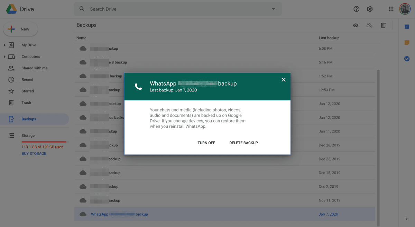Open the Help support icon

tap(356, 9)
